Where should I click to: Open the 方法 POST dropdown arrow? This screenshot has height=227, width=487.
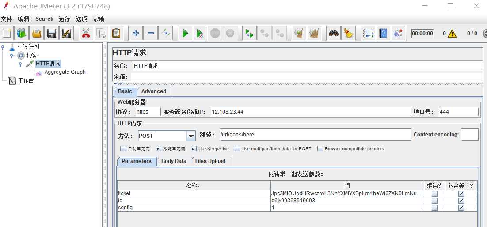191,136
